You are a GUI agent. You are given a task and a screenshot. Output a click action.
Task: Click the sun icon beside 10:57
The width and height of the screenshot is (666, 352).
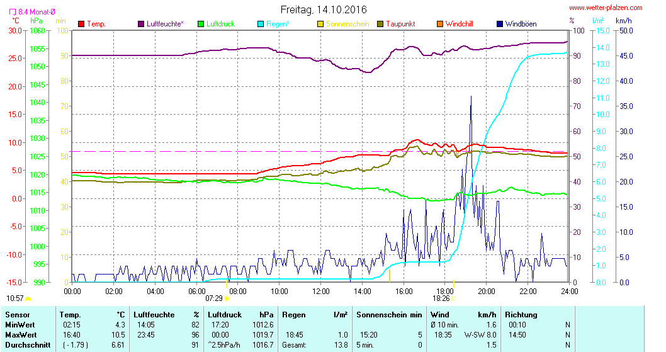(28, 298)
